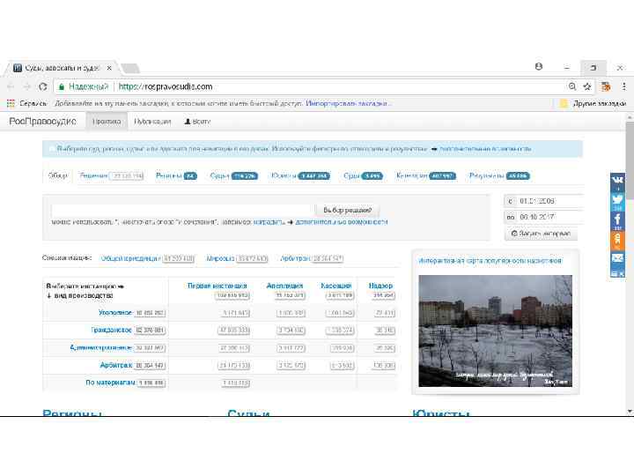
Task: Open the Публикации menu item
Action: [x=152, y=122]
